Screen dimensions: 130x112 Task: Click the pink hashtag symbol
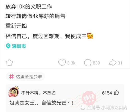pos(11,77)
